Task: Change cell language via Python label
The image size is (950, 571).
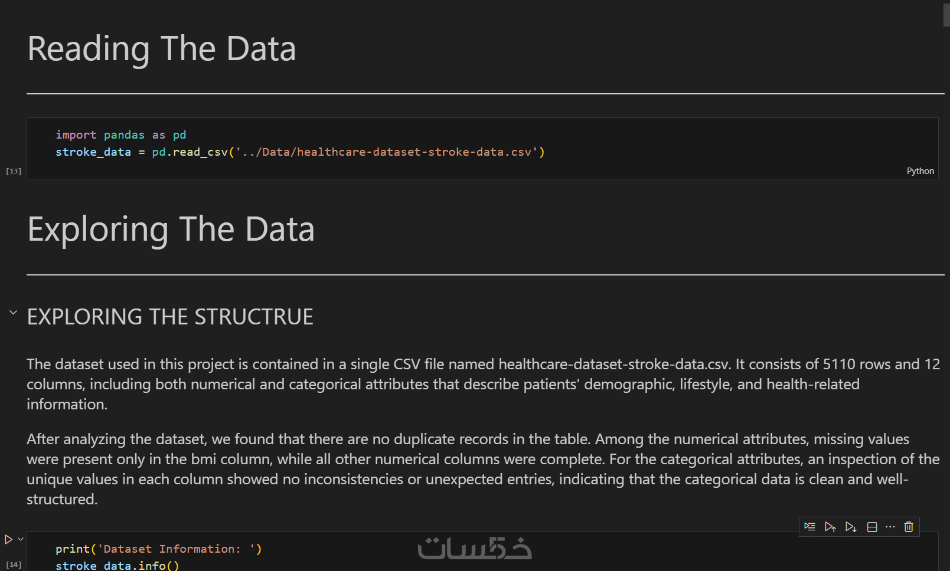Action: (920, 171)
